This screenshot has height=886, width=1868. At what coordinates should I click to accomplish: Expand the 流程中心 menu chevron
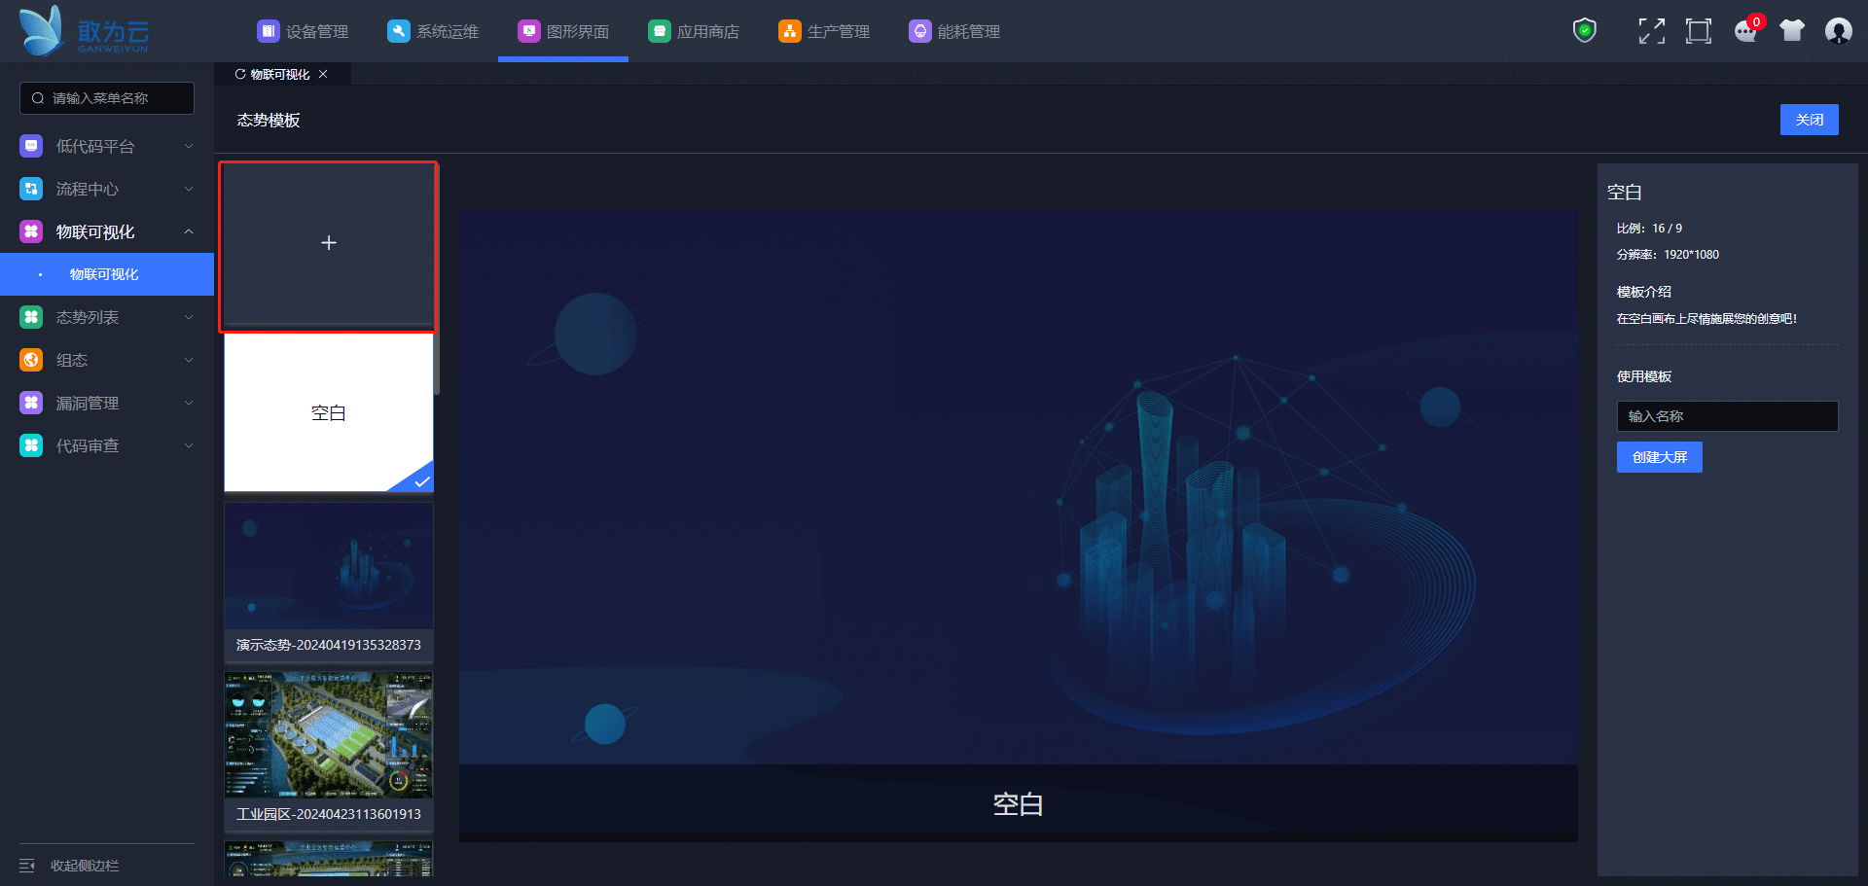pyautogui.click(x=189, y=189)
